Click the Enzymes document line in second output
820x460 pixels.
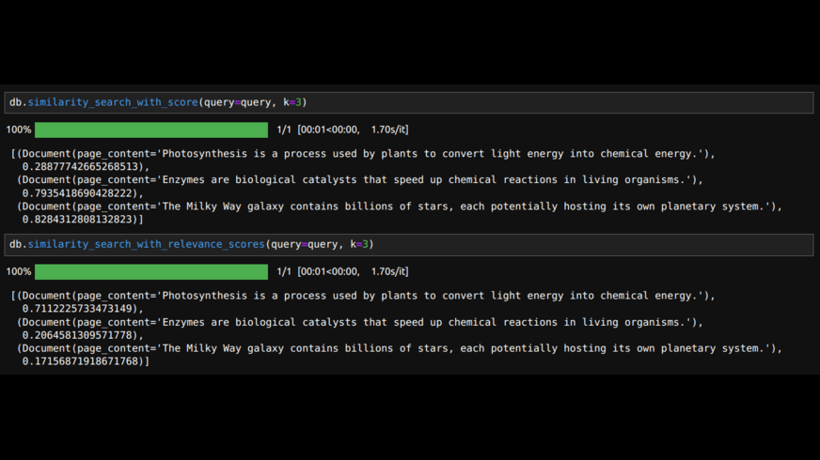pos(360,322)
